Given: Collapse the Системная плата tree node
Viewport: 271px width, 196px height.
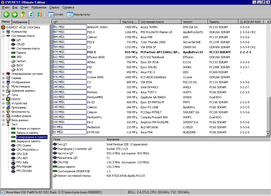Looking at the screenshot, I should coord(3,36).
